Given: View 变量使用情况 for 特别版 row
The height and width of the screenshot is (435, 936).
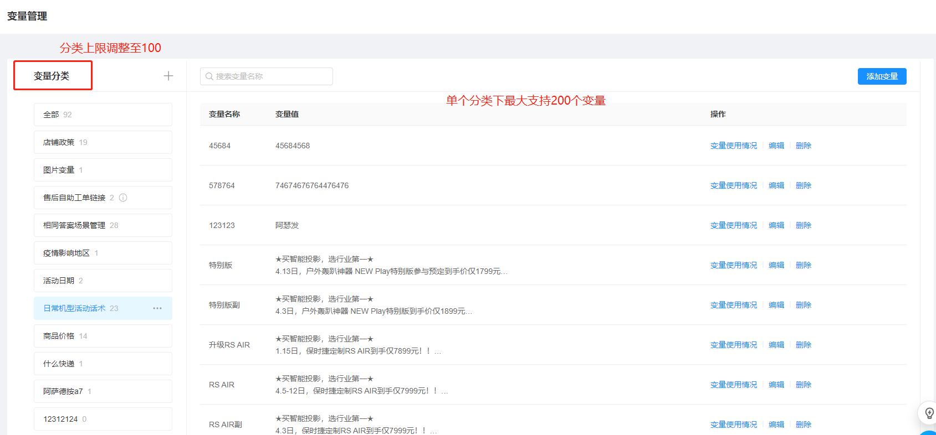Looking at the screenshot, I should coord(734,265).
